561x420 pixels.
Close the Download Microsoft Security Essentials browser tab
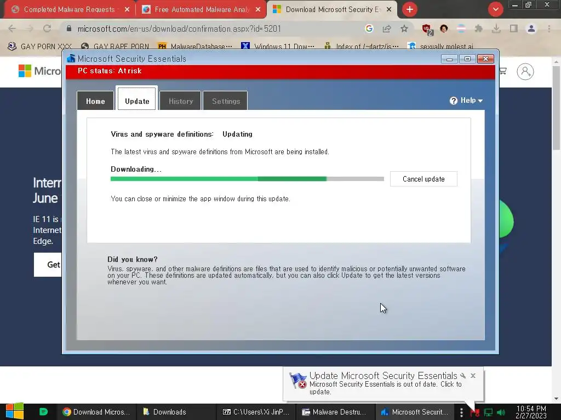[390, 10]
